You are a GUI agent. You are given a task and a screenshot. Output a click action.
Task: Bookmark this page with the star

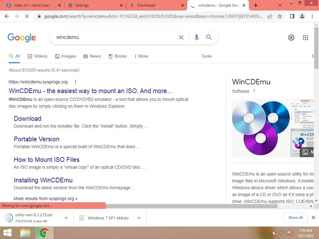[x=280, y=16]
